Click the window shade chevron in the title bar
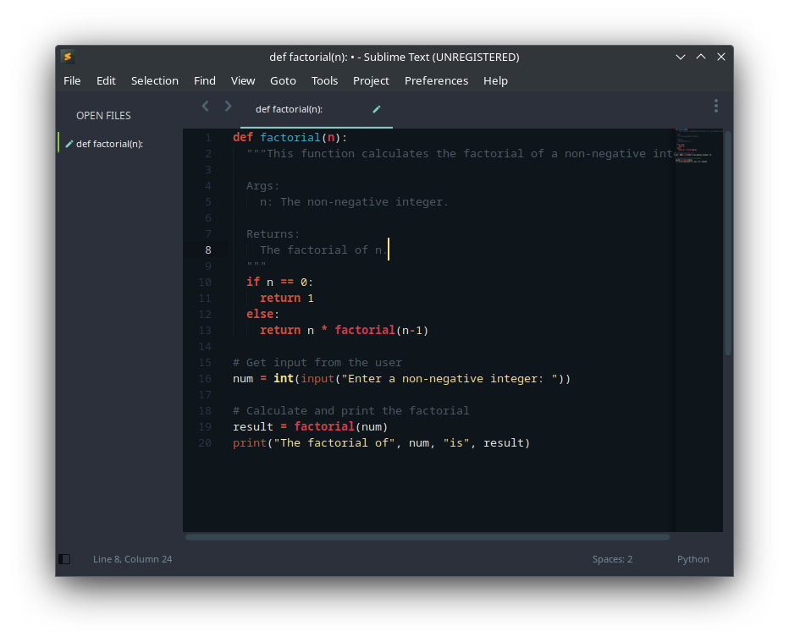The height and width of the screenshot is (642, 789). coord(681,57)
